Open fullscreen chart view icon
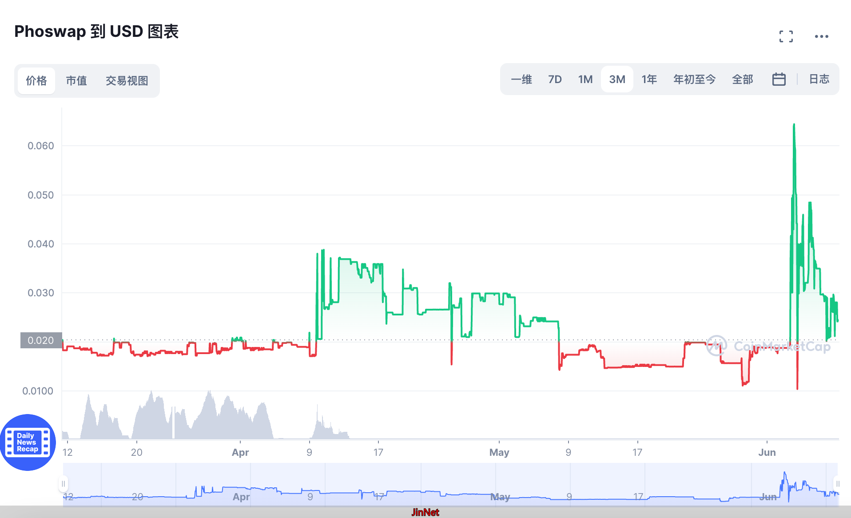 [786, 36]
